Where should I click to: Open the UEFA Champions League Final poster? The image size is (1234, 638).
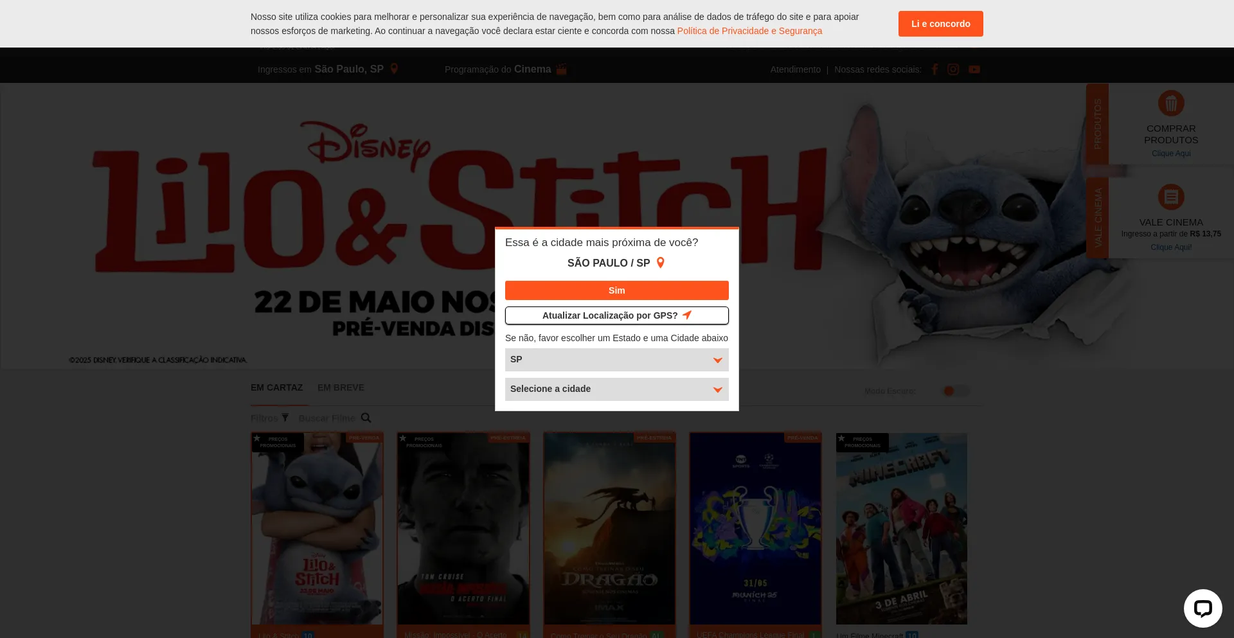pos(755,528)
